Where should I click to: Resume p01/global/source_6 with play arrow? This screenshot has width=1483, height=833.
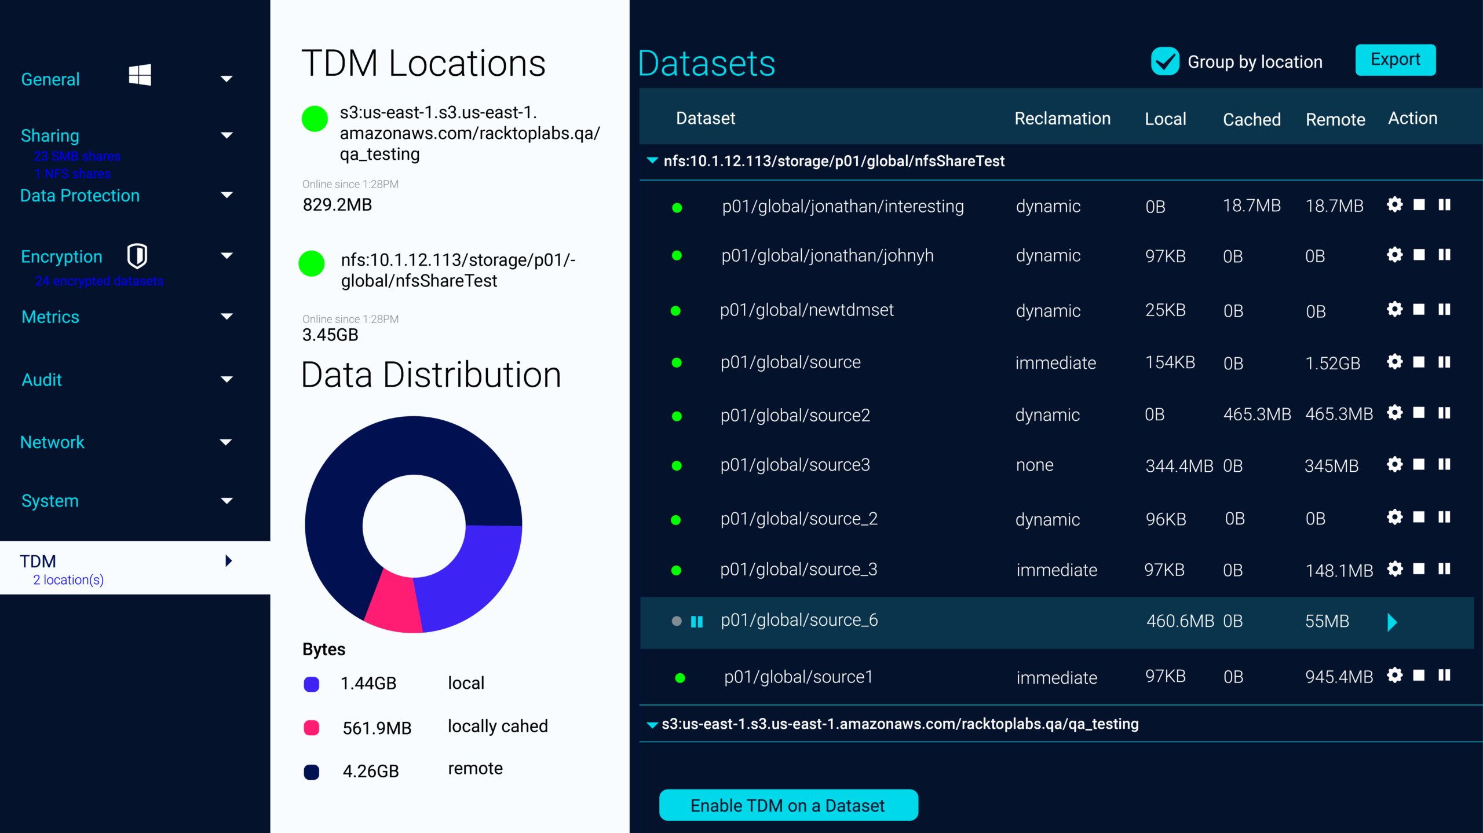coord(1393,622)
